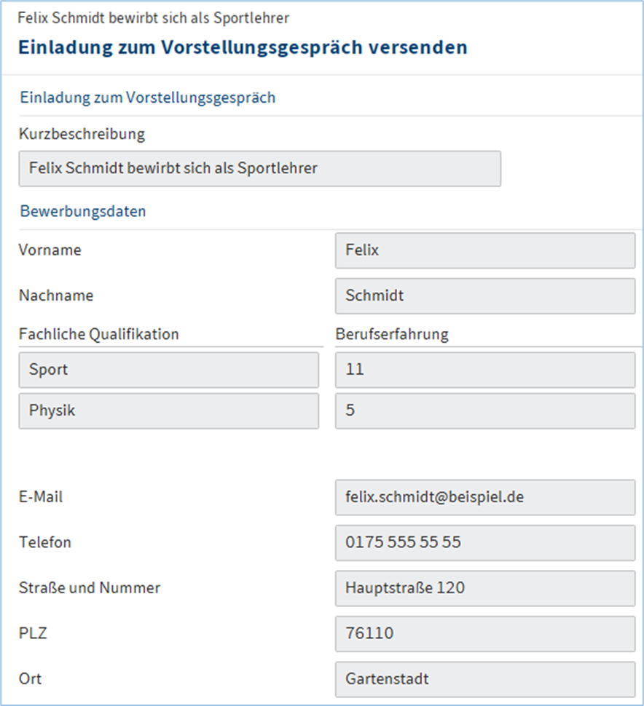The width and height of the screenshot is (644, 706).
Task: Click the PLZ field showing 76110
Action: (x=484, y=633)
